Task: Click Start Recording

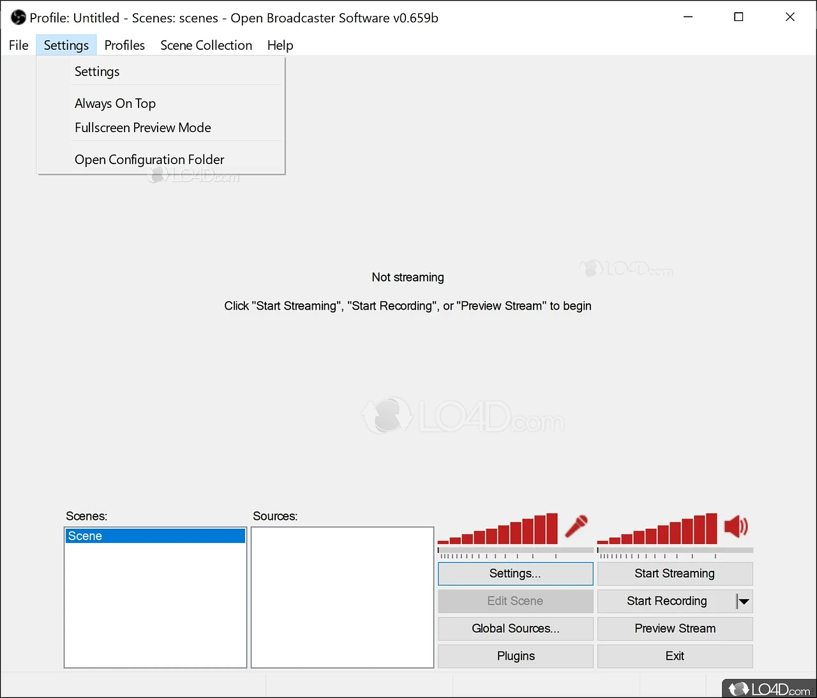Action: point(666,601)
